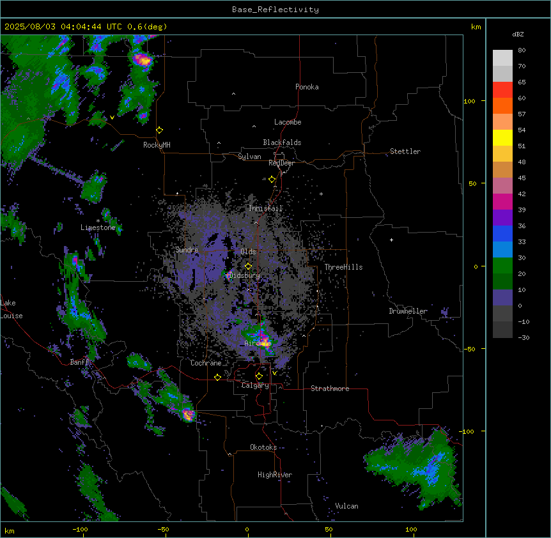Click the yellow diamond marker below Olds
551x538 pixels.
249,266
